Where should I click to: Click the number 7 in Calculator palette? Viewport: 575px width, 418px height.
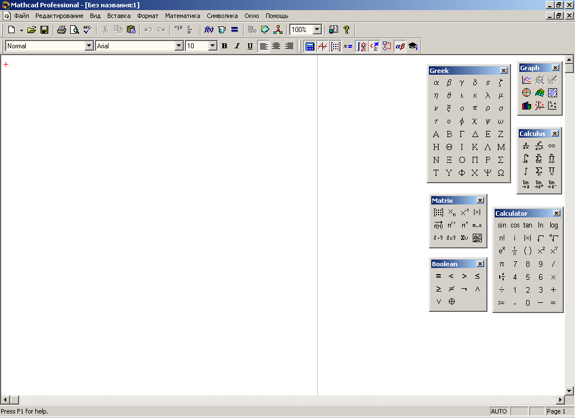[515, 264]
